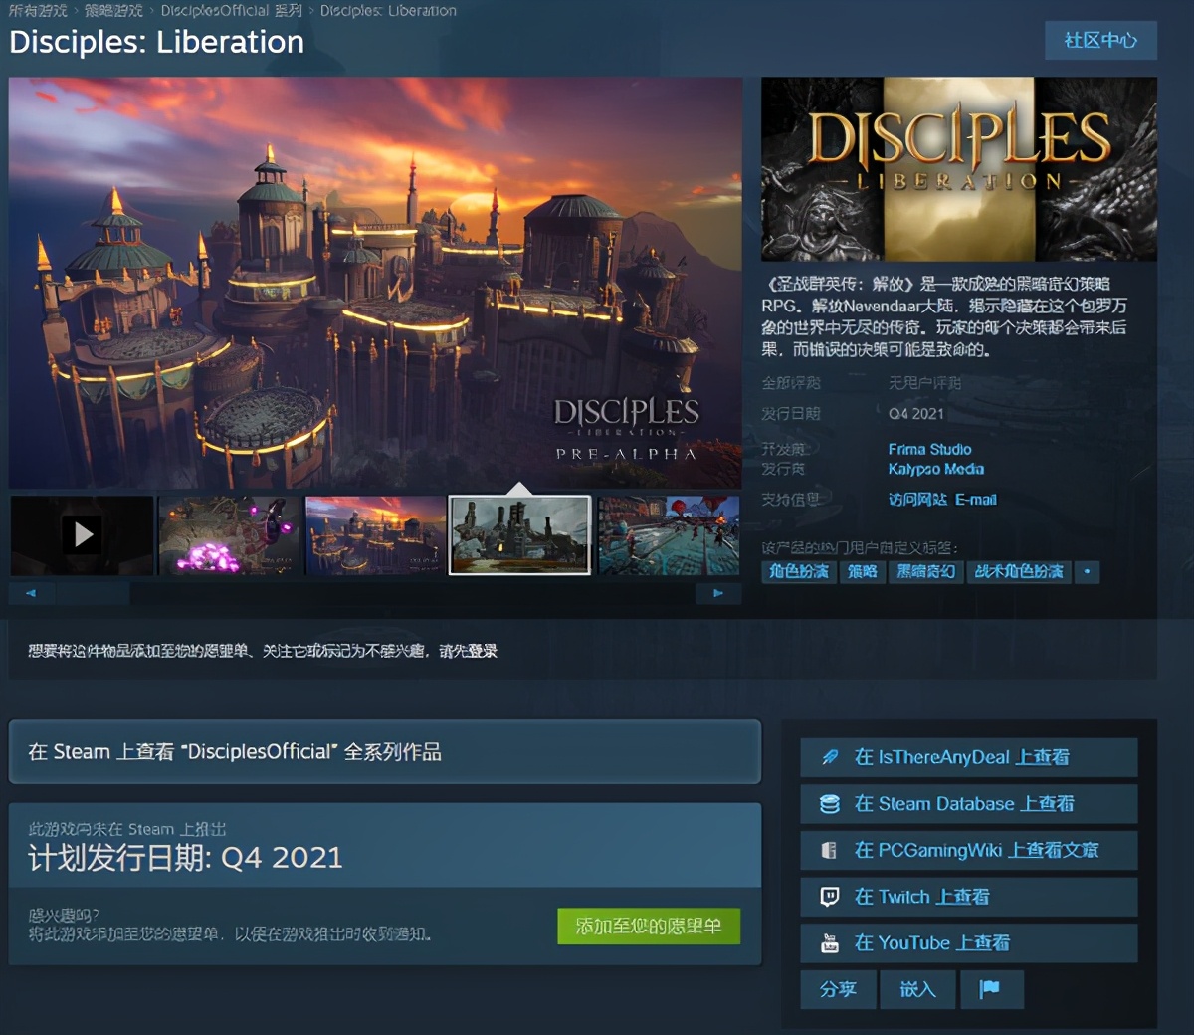The image size is (1194, 1035).
Task: Click the IsThereAnyDeal icon
Action: [830, 757]
